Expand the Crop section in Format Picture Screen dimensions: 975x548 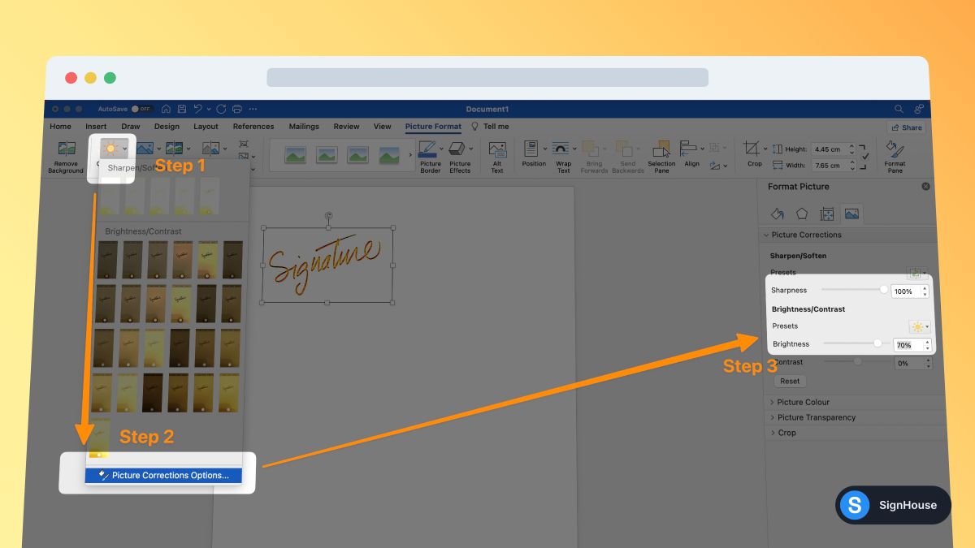[x=786, y=433]
